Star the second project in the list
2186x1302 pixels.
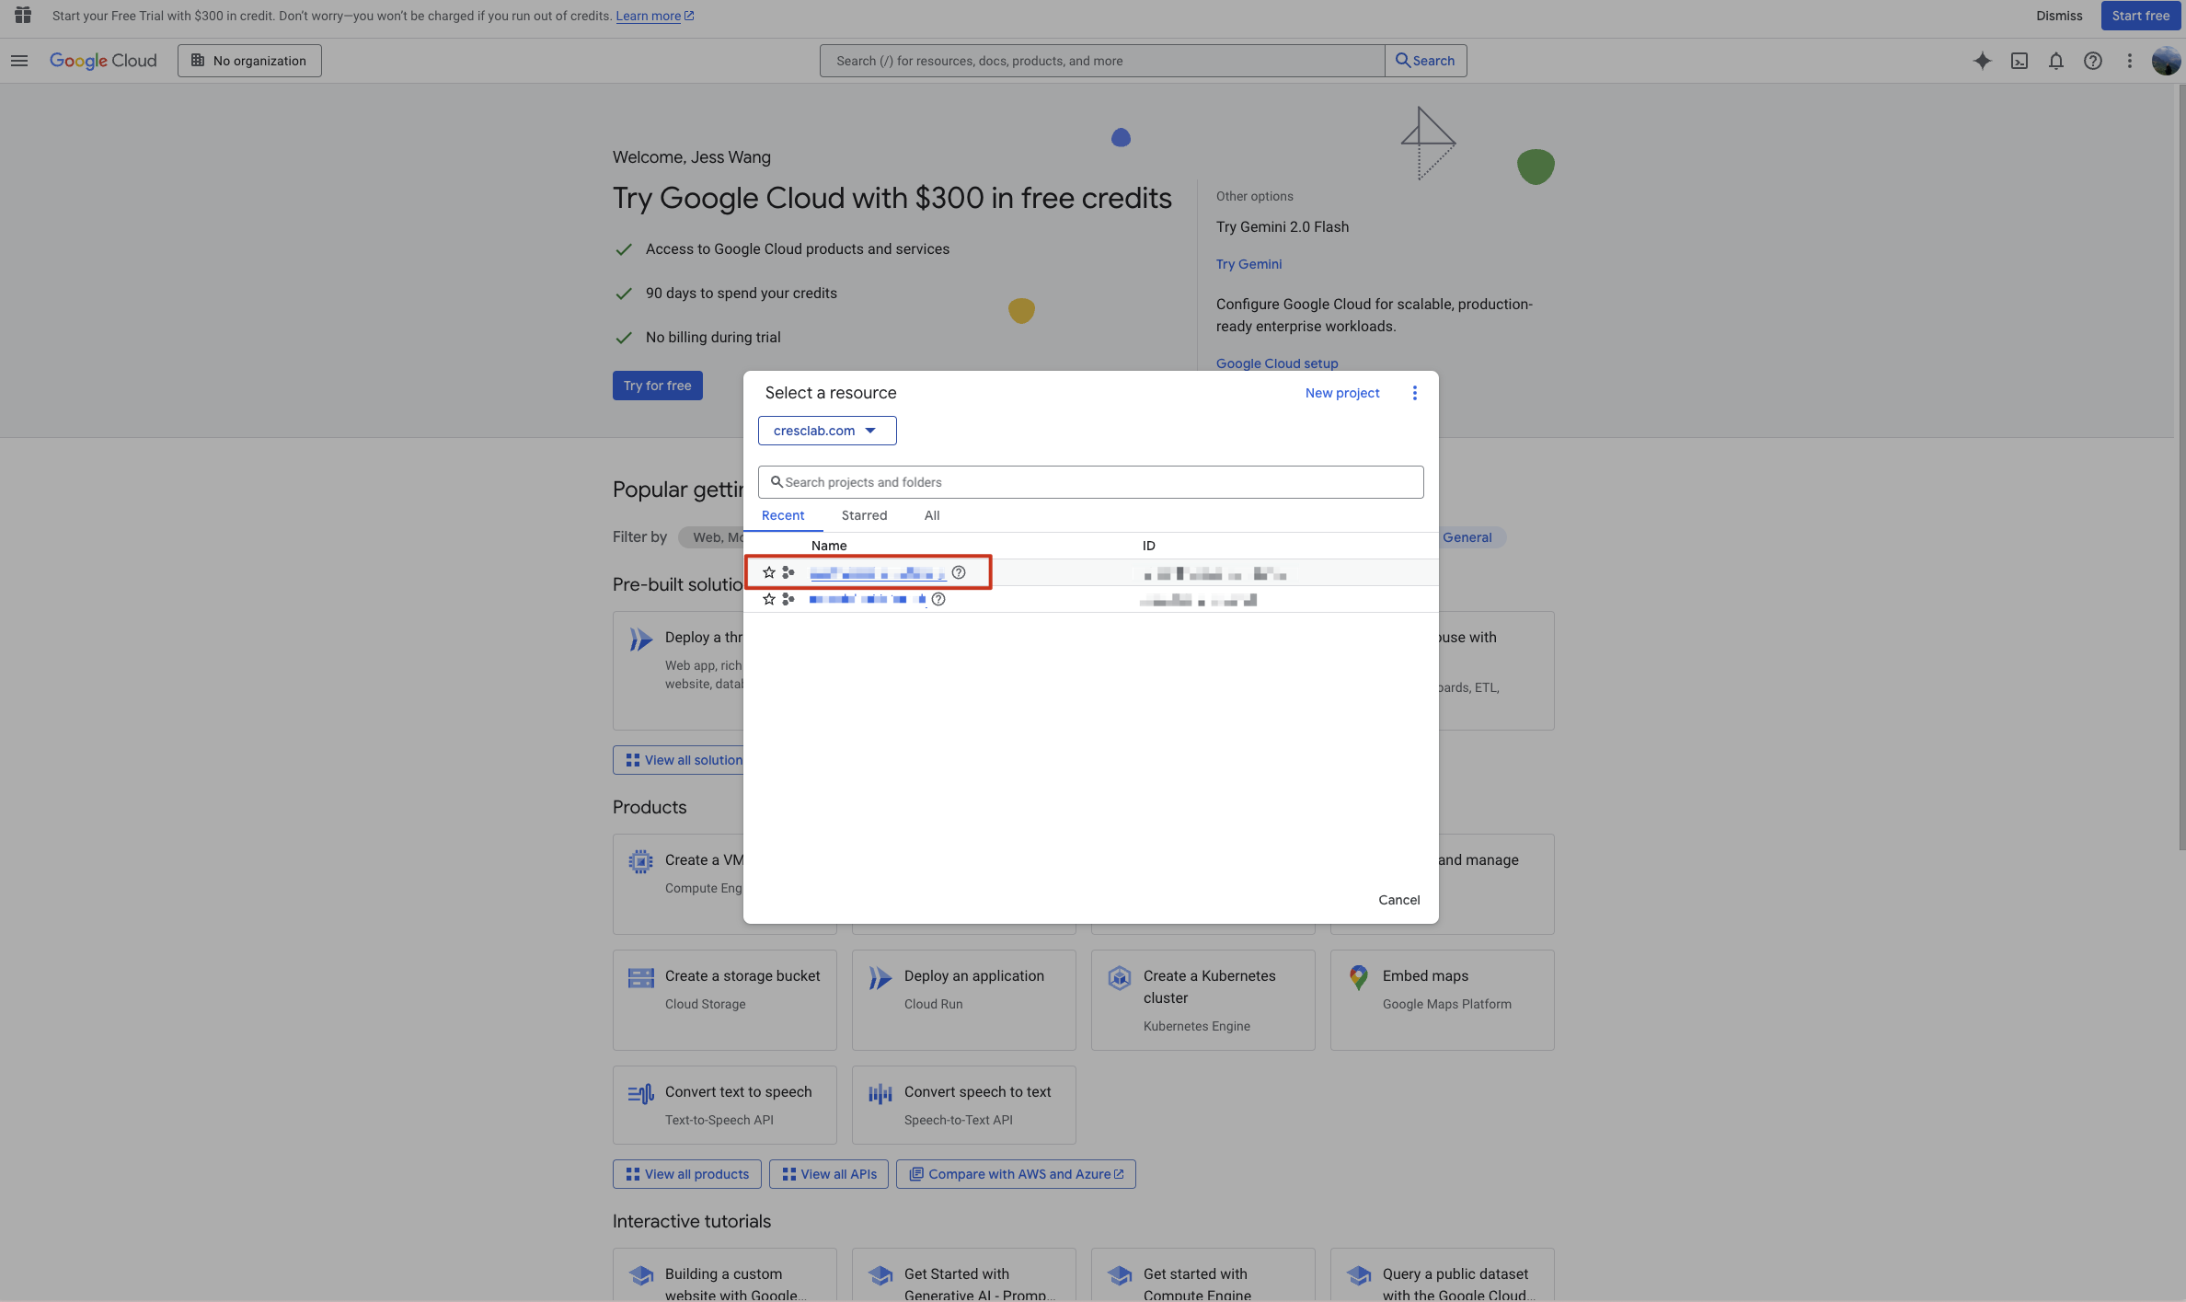pyautogui.click(x=769, y=599)
